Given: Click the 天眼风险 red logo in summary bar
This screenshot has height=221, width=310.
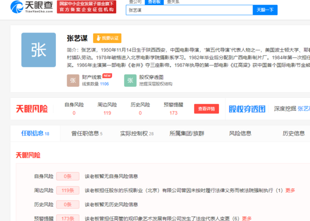Looking at the screenshot, I should tap(32, 109).
